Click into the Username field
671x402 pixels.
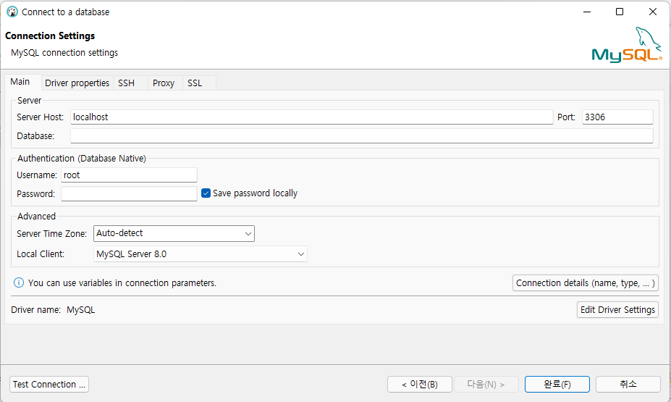[x=129, y=175]
